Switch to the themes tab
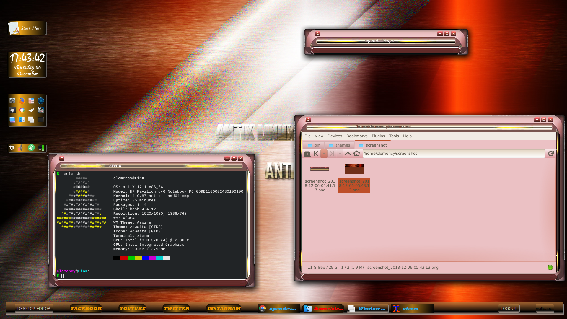This screenshot has height=319, width=567. (339, 145)
